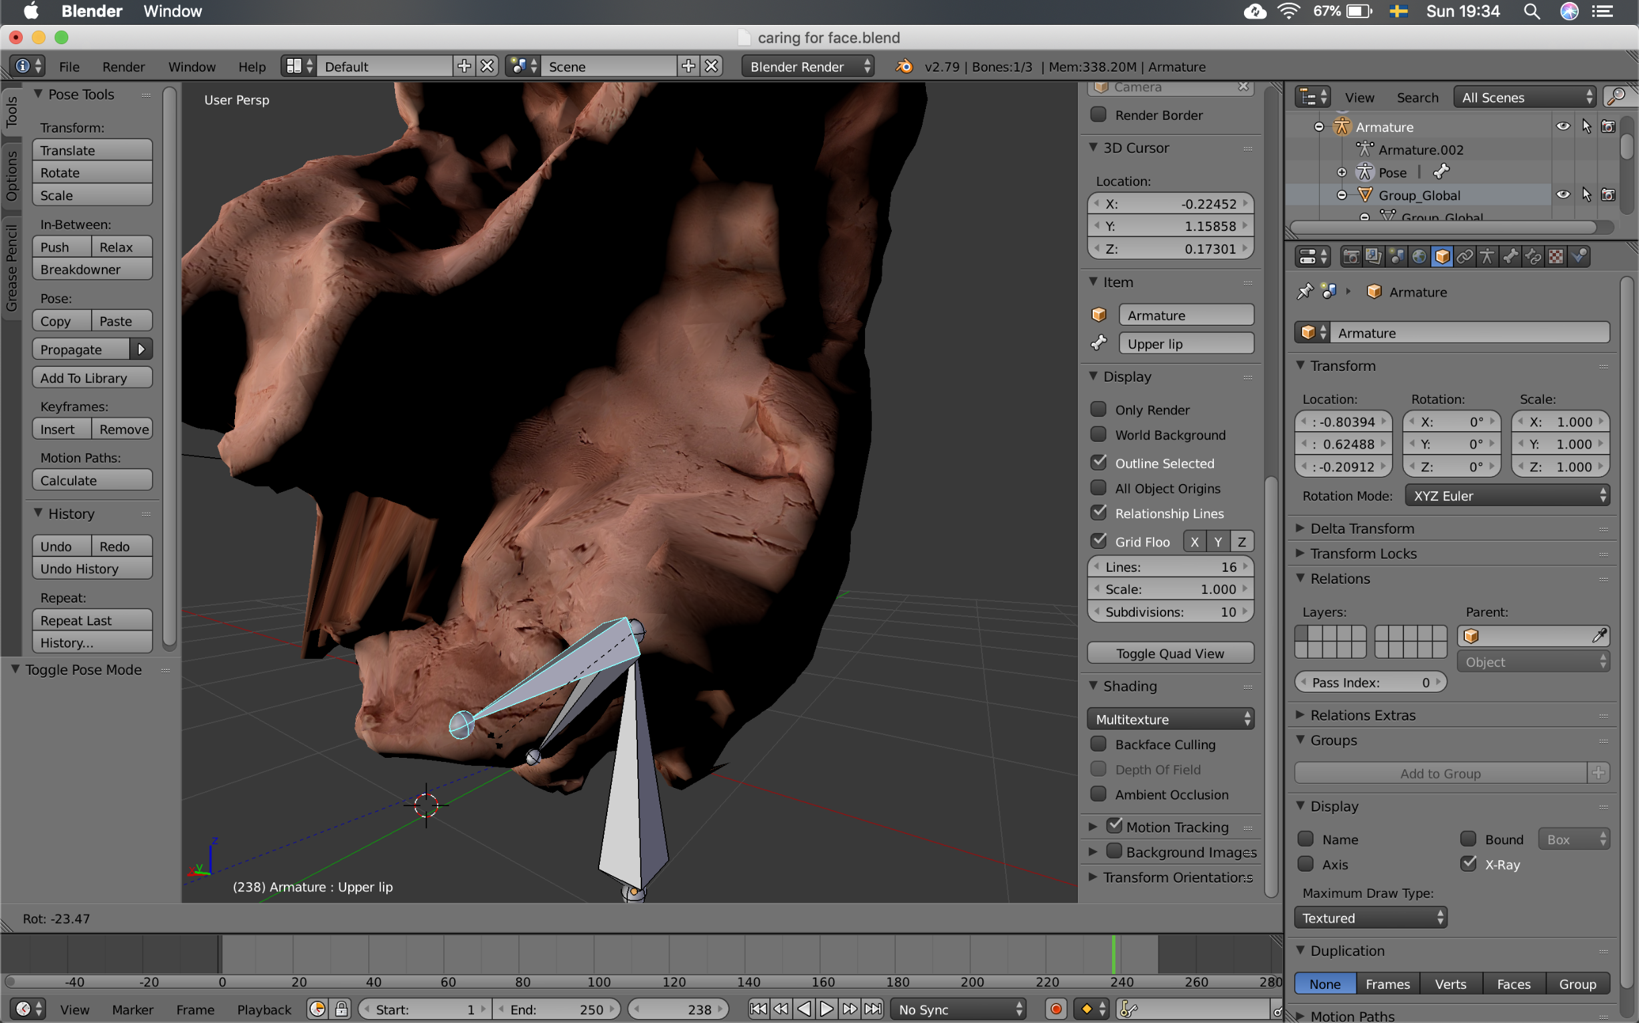Open the Maximum Draw Type Textured dropdown
Image resolution: width=1639 pixels, height=1023 pixels.
pyautogui.click(x=1371, y=918)
